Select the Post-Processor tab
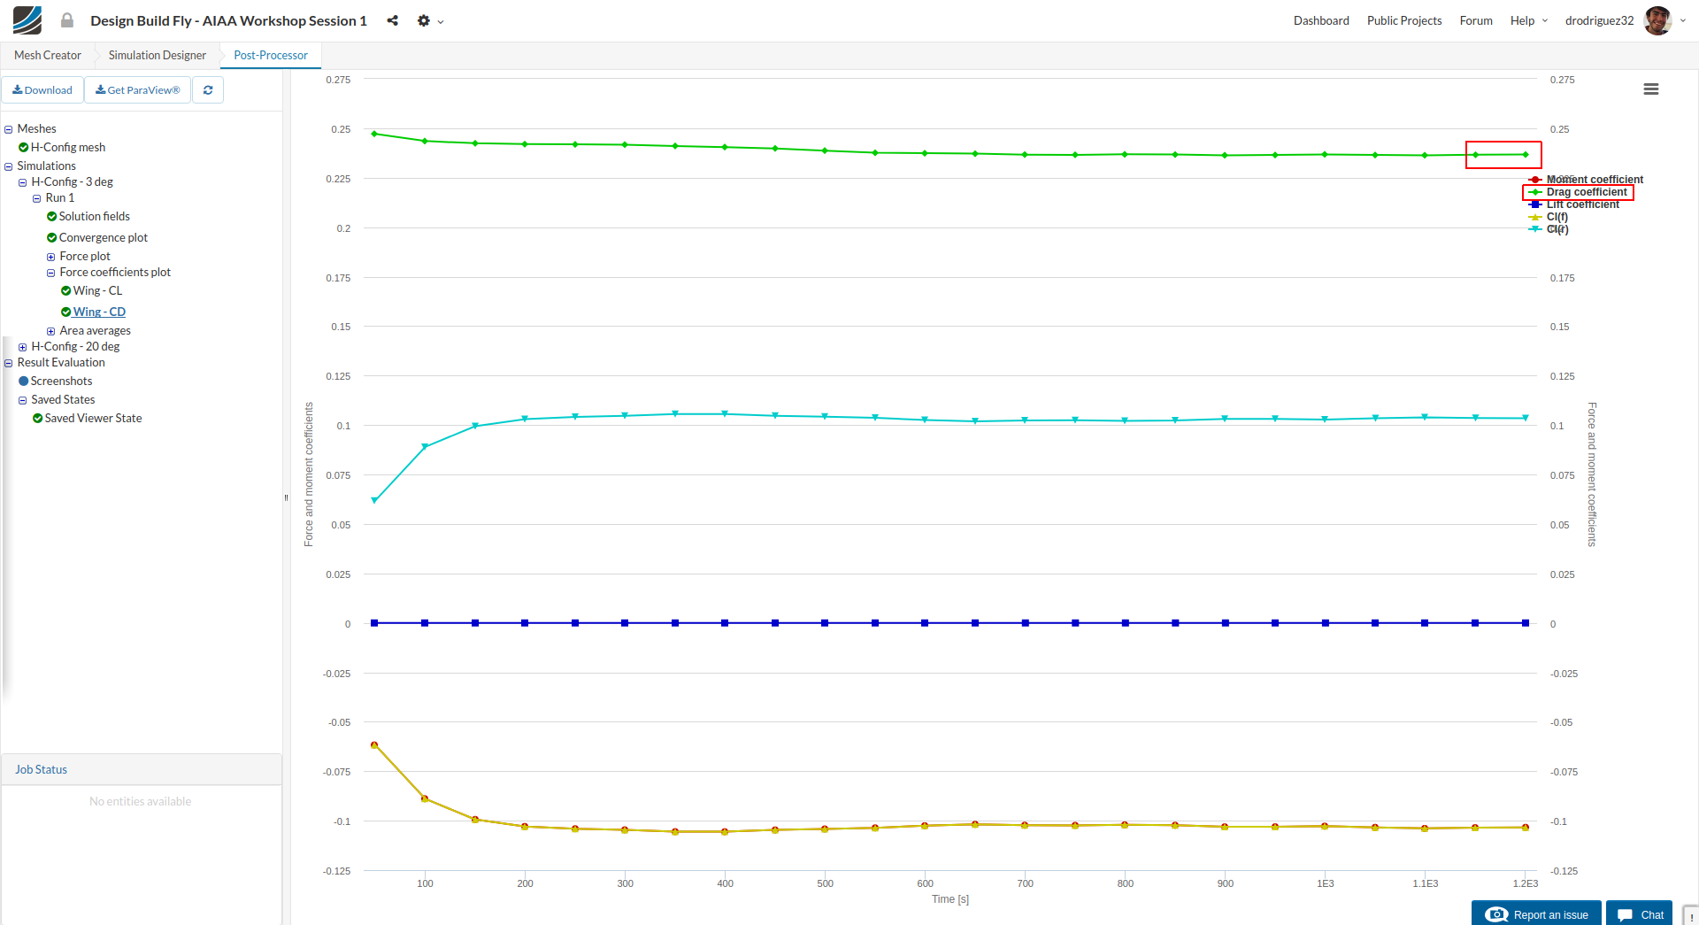This screenshot has height=925, width=1699. [x=271, y=55]
